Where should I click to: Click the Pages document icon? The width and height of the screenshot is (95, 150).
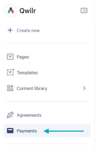[10, 57]
